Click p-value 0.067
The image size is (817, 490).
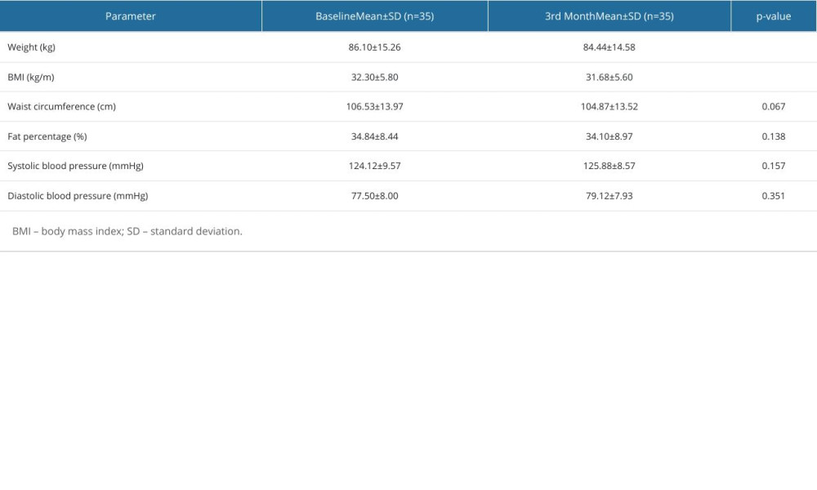pos(773,107)
